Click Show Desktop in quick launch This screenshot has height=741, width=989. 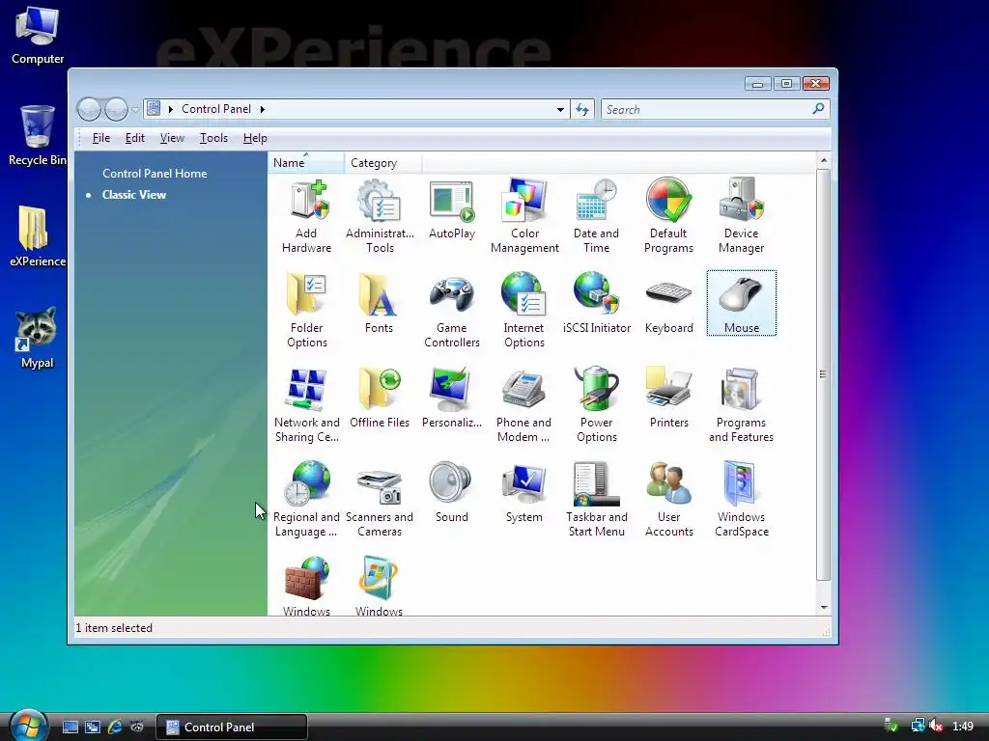click(x=70, y=727)
